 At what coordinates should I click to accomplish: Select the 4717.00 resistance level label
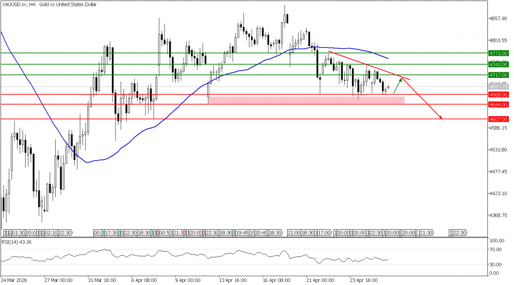(498, 75)
